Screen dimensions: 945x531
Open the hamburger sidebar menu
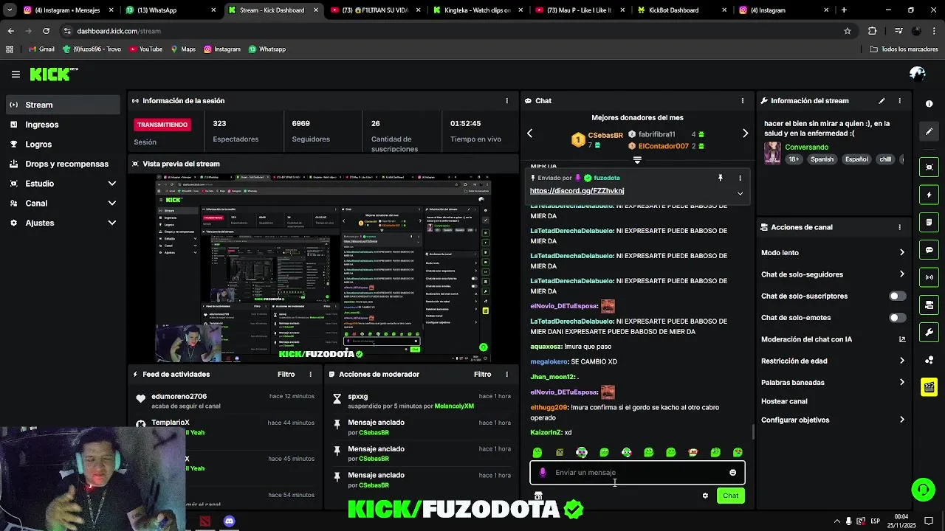16,74
